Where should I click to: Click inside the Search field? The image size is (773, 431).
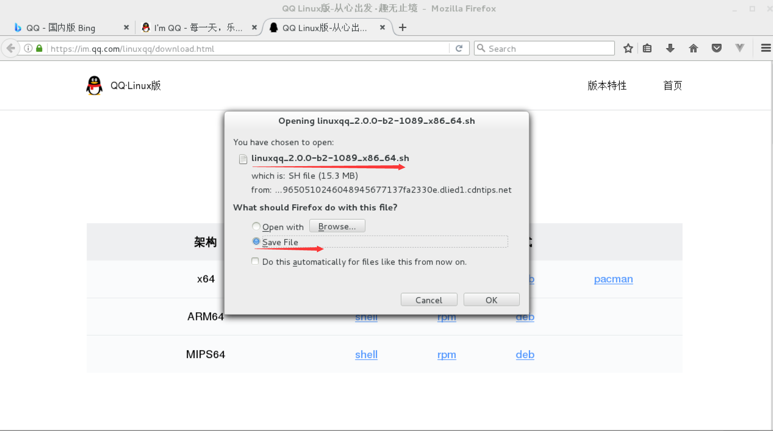click(x=543, y=48)
